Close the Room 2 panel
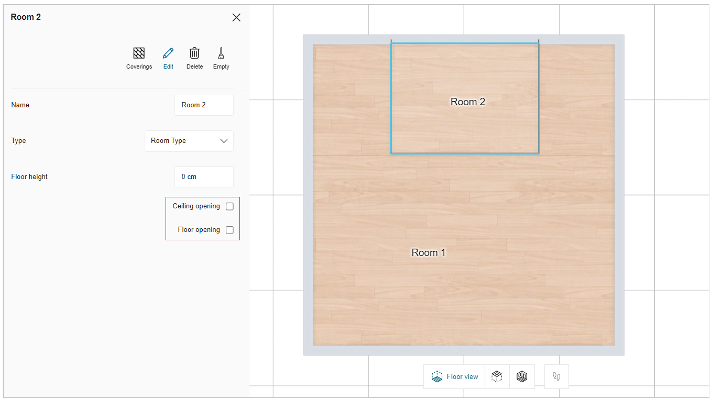Image resolution: width=712 pixels, height=401 pixels. [x=236, y=17]
